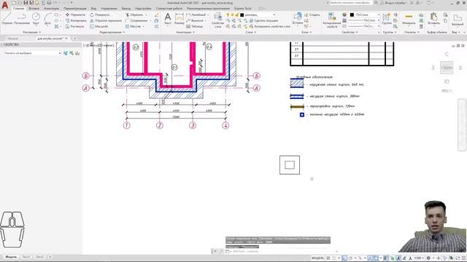Open annotation scale dropdown in status bar
Image resolution: width=467 pixels, height=262 pixels.
[x=420, y=258]
